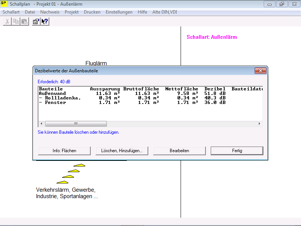The height and width of the screenshot is (226, 301).
Task: Open the Nachweis menu
Action: point(50,12)
